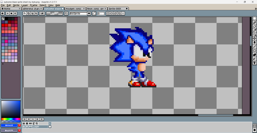The height and width of the screenshot is (133, 257).
Task: Choose Subtract from selection mode
Action: tap(32, 13)
